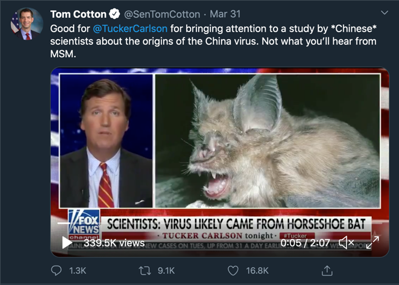Viewport: 399px width, 285px height.
Task: Click the verified badge next to name
Action: tap(116, 14)
